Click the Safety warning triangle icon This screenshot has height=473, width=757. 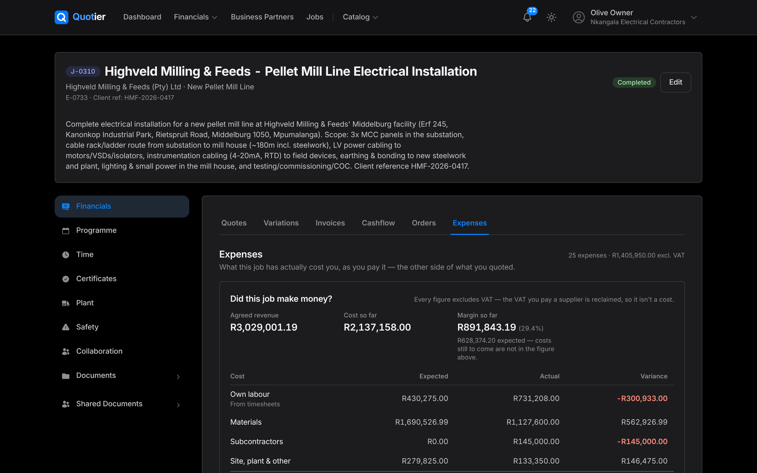click(x=66, y=327)
